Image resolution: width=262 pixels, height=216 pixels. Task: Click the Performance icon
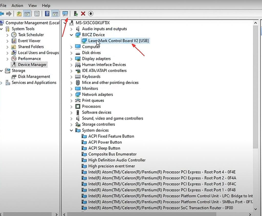pyautogui.click(x=14, y=59)
